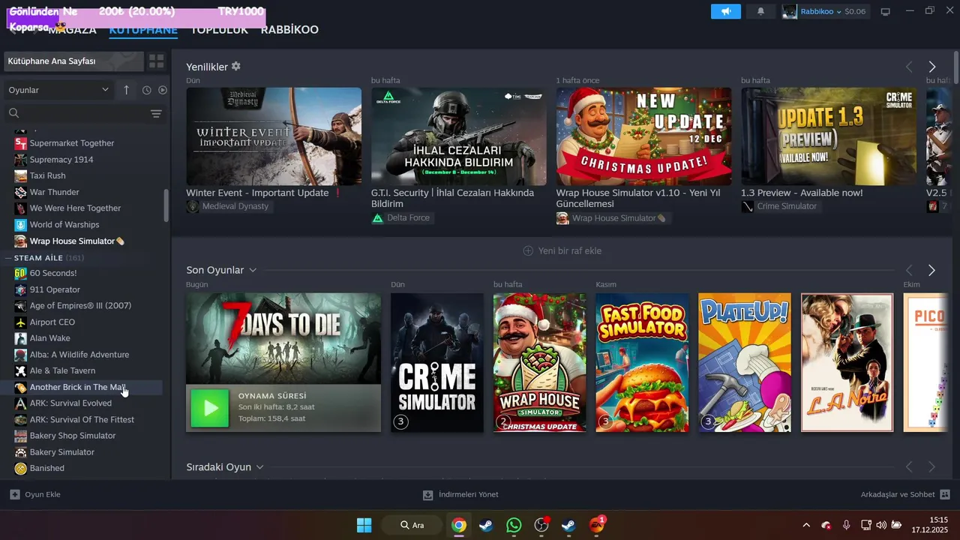This screenshot has height=540, width=960.
Task: Click the taskbar volume icon
Action: coord(881,525)
